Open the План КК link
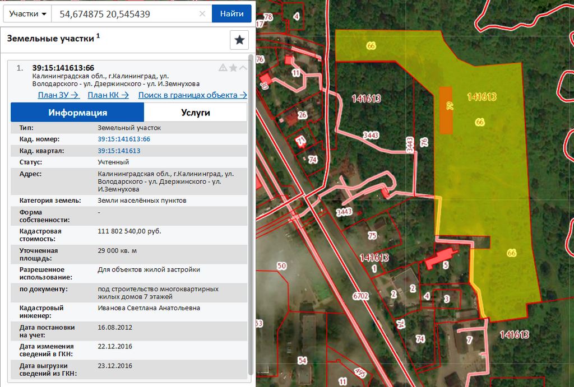Image resolution: width=574 pixels, height=387 pixels. coord(108,95)
